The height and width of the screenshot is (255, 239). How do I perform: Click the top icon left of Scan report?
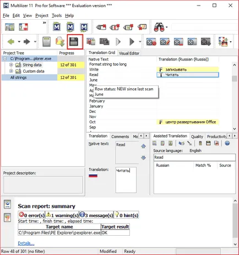click(7, 204)
